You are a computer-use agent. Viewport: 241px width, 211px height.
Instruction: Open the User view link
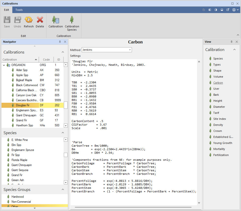[x=216, y=89]
